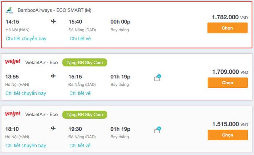
Task: Expand Chi tiết chuyến bay for the Bamboo flight
Action: [26, 38]
